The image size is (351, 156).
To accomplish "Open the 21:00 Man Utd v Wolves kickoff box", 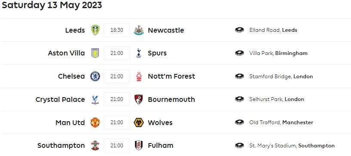I will pos(116,122).
